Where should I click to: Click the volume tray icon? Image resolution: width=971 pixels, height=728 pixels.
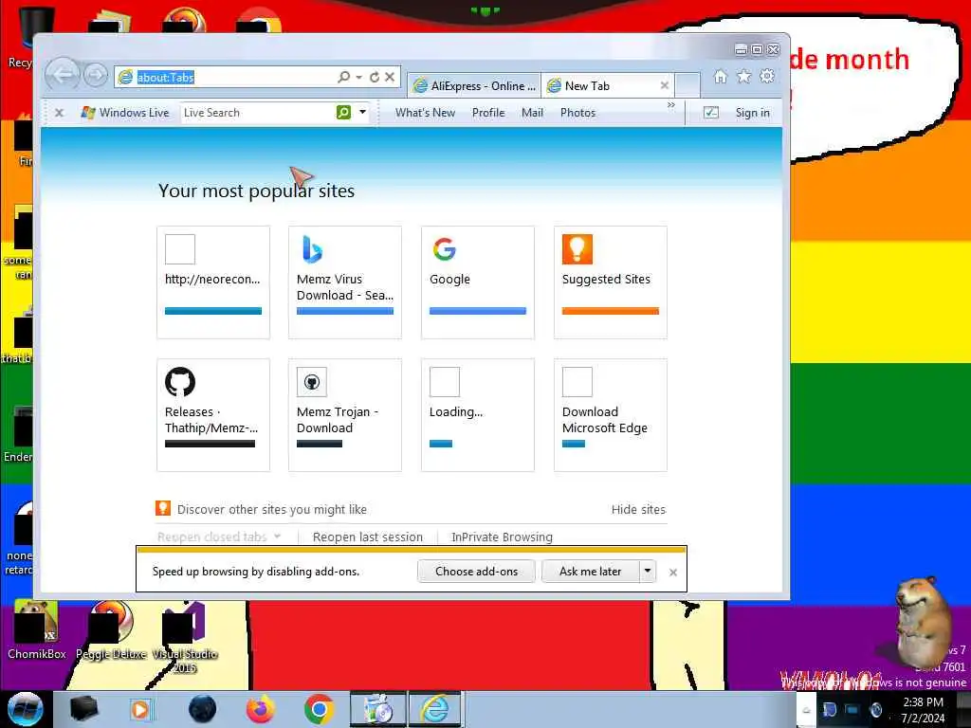(x=875, y=710)
